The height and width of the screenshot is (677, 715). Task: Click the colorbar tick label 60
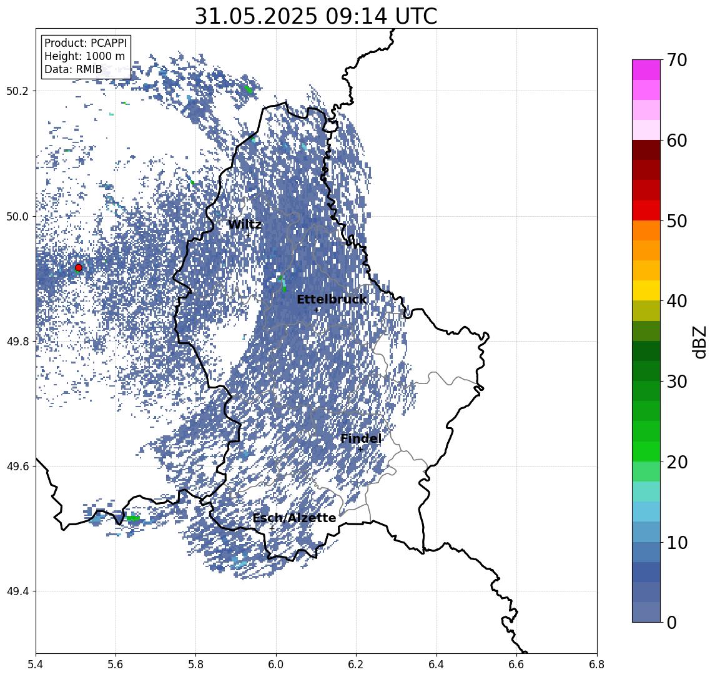tap(677, 141)
